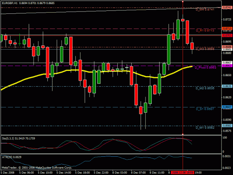Click the 5 Dec 06:00 time label
The image size is (233, 175).
26,173
